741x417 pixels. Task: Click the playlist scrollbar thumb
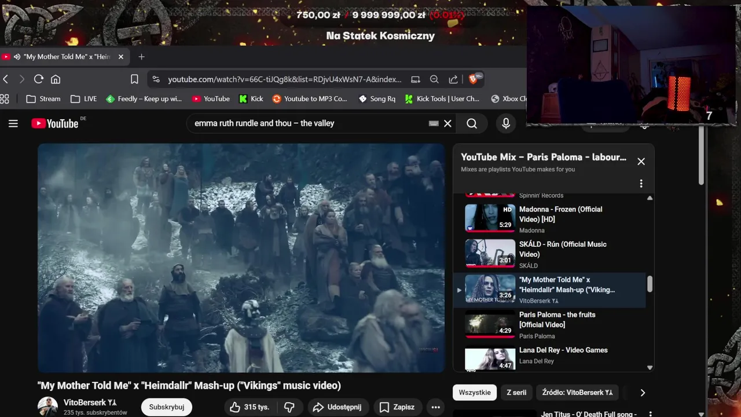coord(650,284)
